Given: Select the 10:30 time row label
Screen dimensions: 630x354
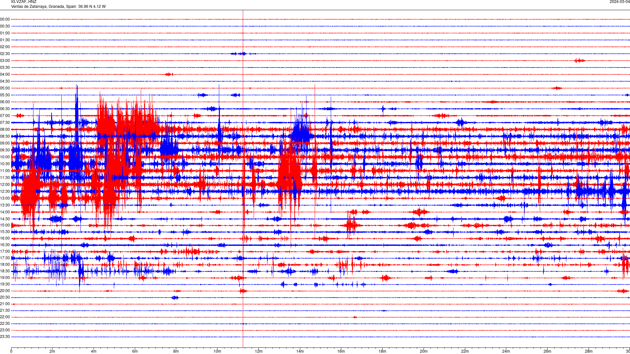Looking at the screenshot, I should click(5, 164).
